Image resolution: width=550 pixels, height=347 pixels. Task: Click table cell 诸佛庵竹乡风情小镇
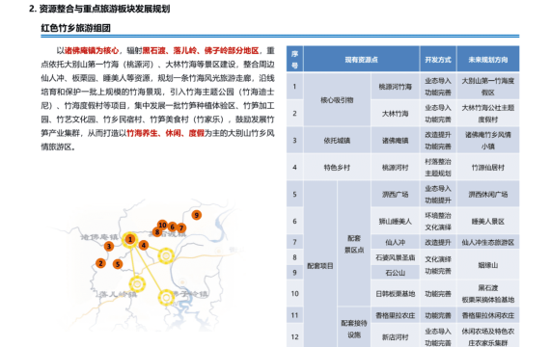[x=488, y=140]
